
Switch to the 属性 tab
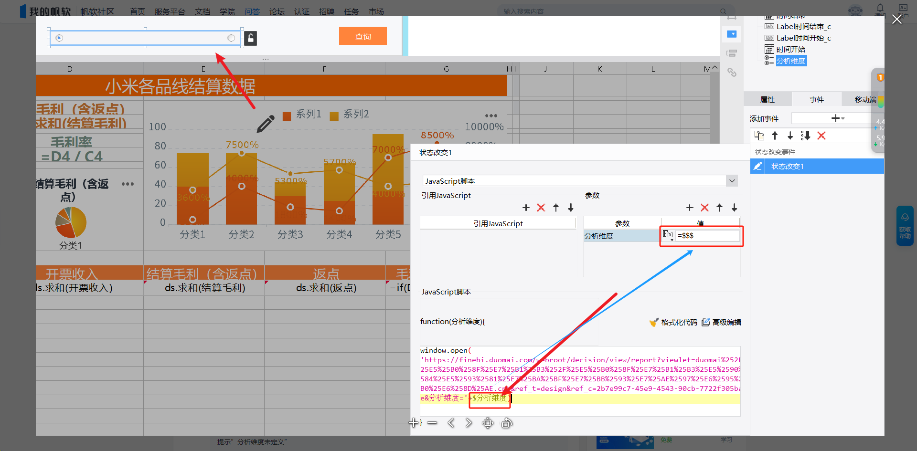coord(768,99)
